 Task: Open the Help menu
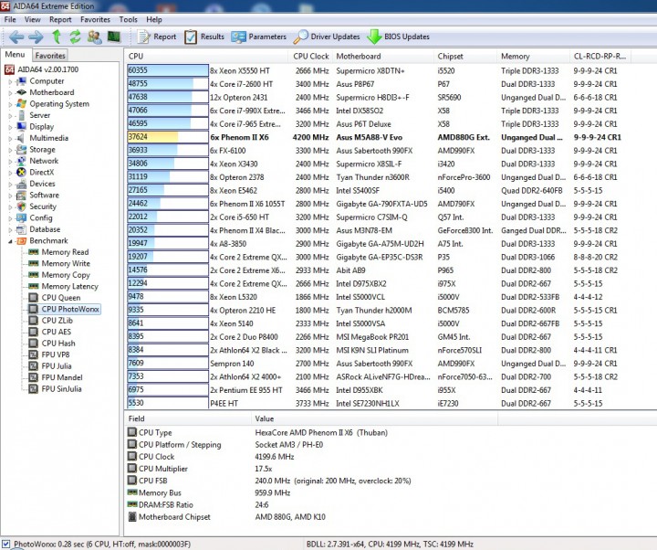click(154, 19)
